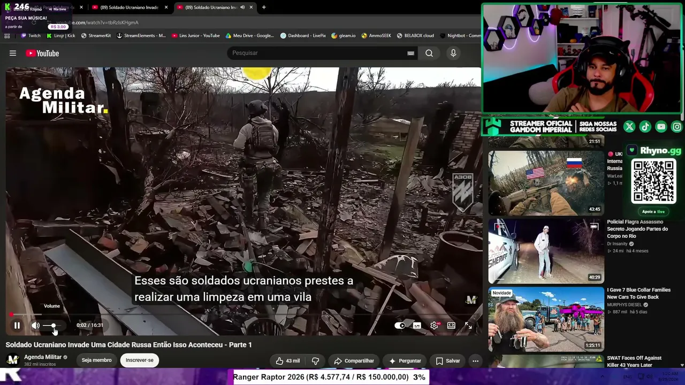Screen dimensions: 685x385
Task: Click the 0:02 / 16:31 time display
Action: pyautogui.click(x=90, y=325)
